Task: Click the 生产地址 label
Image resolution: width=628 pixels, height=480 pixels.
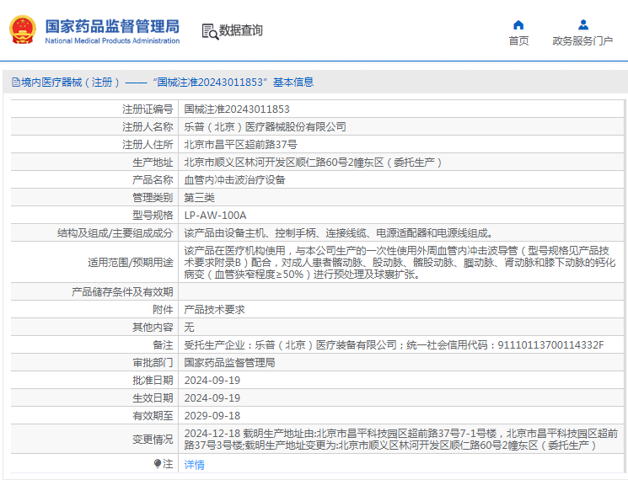Action: point(153,163)
